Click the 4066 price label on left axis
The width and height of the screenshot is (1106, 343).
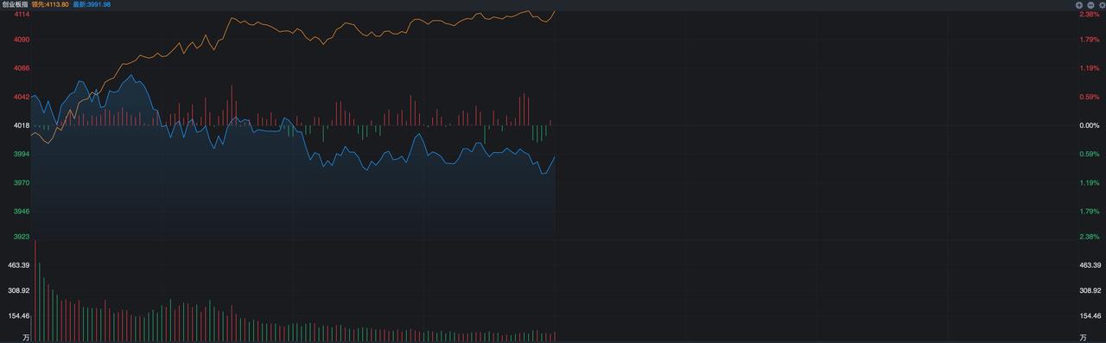(22, 68)
